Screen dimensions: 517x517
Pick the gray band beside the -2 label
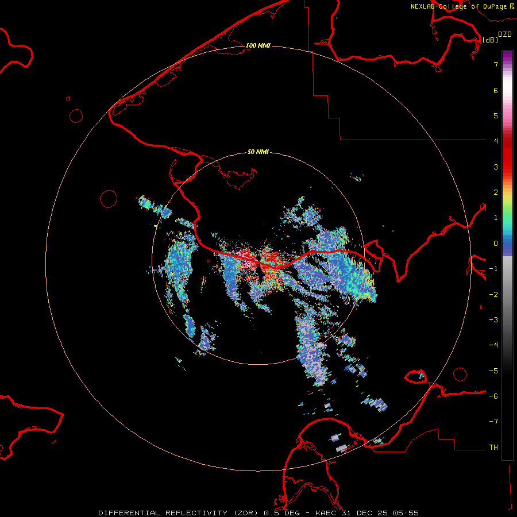(x=507, y=295)
